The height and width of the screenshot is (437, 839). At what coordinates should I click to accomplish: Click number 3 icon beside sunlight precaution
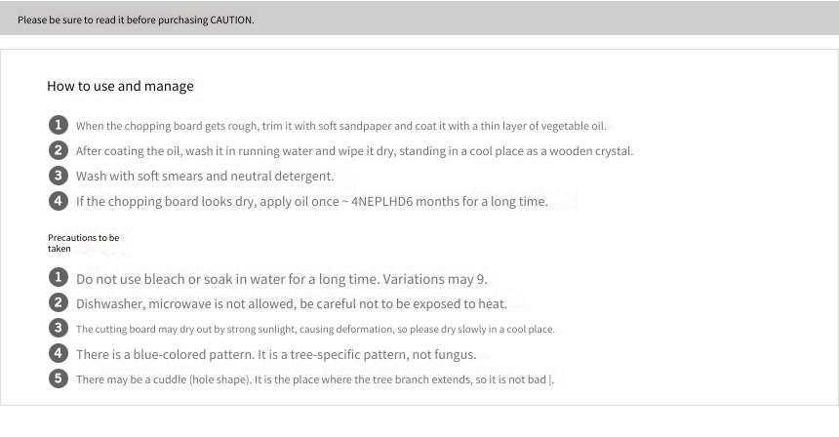pyautogui.click(x=59, y=328)
